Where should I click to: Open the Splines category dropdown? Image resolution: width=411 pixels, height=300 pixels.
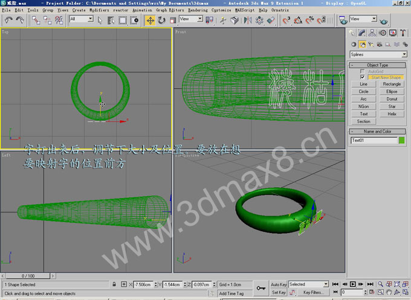[x=378, y=54]
